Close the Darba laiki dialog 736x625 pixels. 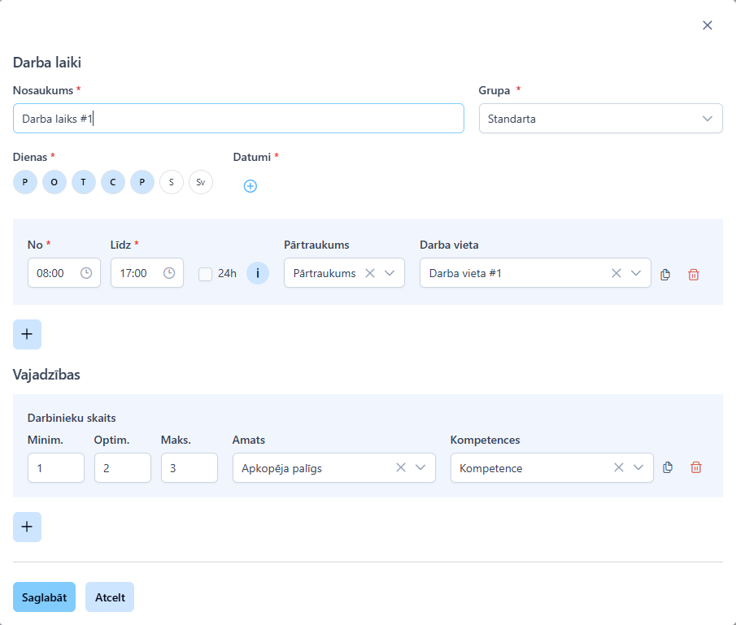click(x=708, y=25)
